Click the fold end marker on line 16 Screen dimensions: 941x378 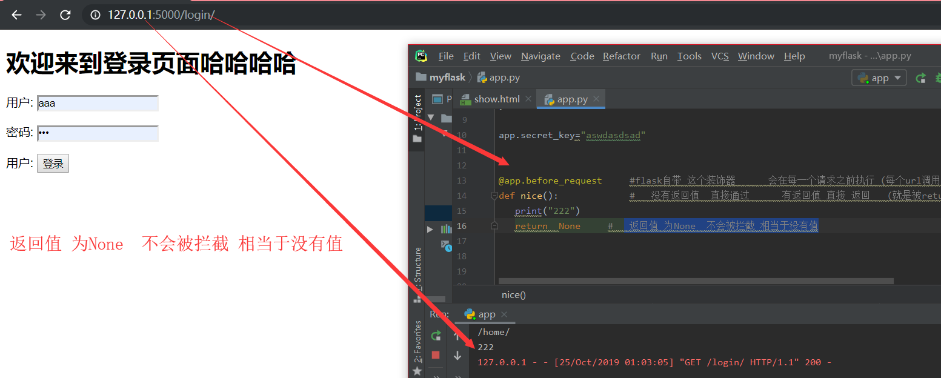click(494, 226)
